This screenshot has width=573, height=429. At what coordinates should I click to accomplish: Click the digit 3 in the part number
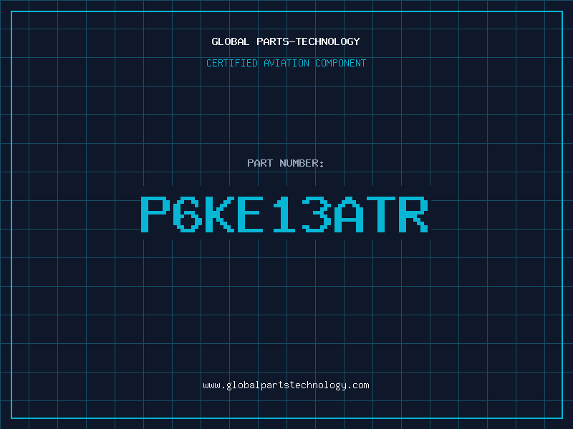316,214
